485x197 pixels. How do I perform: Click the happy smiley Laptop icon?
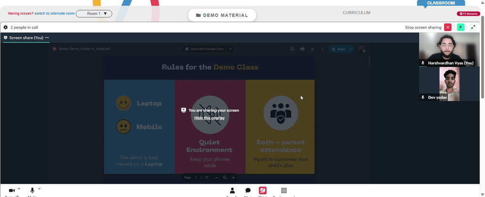123,103
